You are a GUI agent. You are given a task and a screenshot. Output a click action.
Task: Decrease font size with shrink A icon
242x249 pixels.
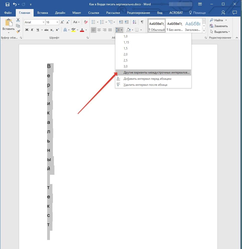pos(68,22)
